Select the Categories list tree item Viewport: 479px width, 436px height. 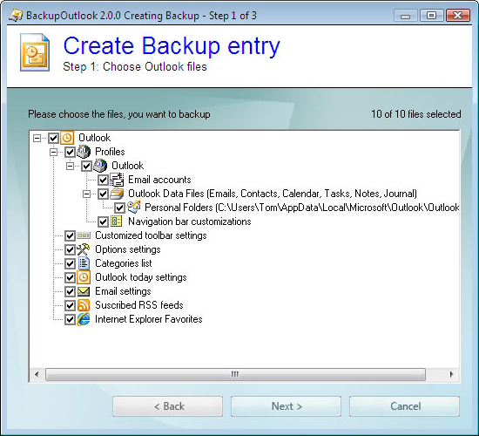124,263
